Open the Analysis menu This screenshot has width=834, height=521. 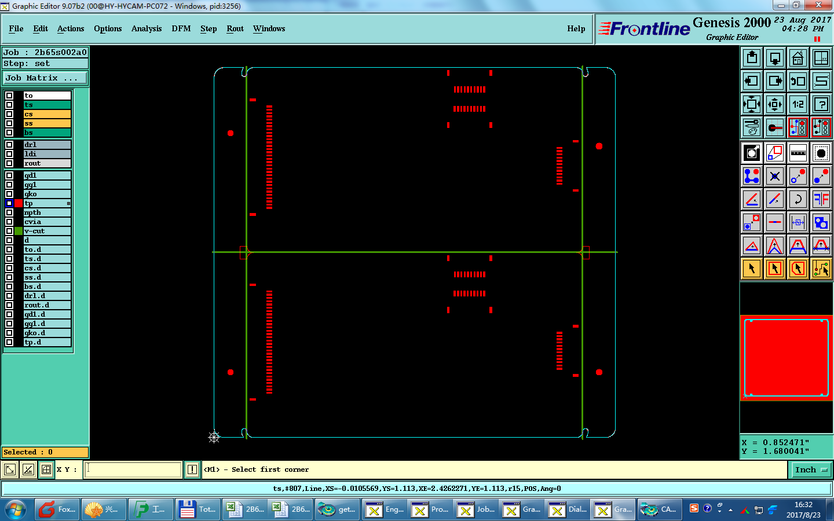147,28
